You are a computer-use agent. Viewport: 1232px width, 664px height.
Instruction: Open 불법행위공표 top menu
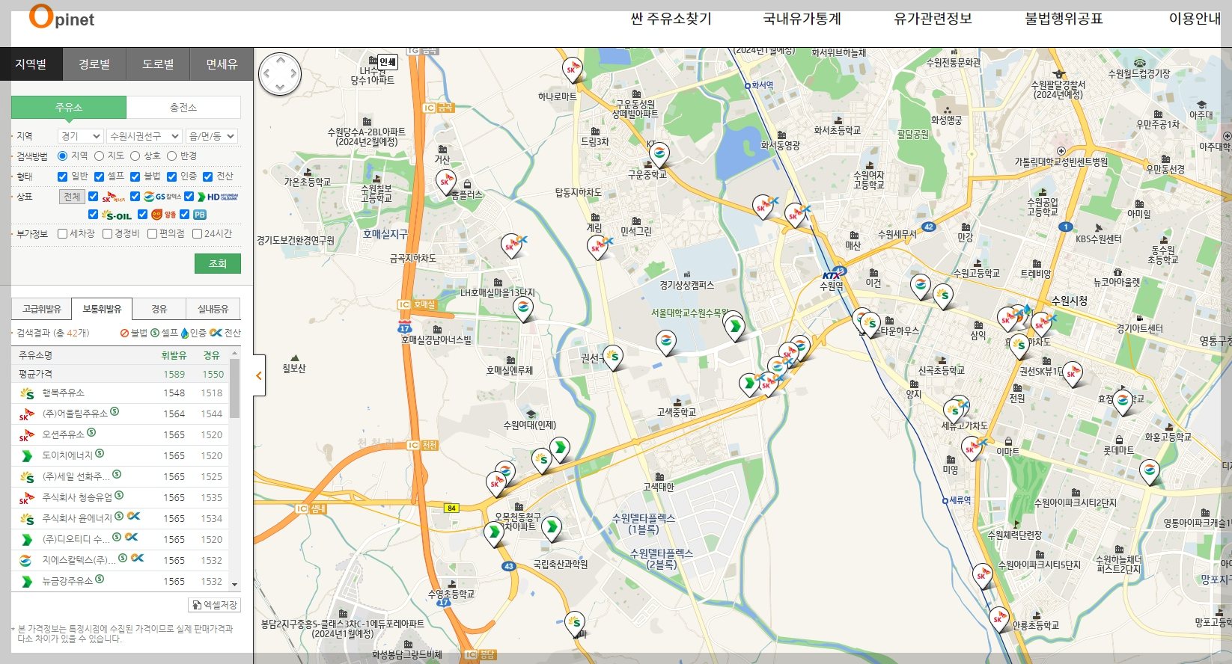(x=1064, y=19)
